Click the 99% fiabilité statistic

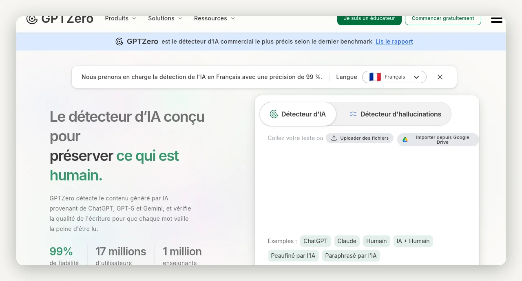click(64, 255)
